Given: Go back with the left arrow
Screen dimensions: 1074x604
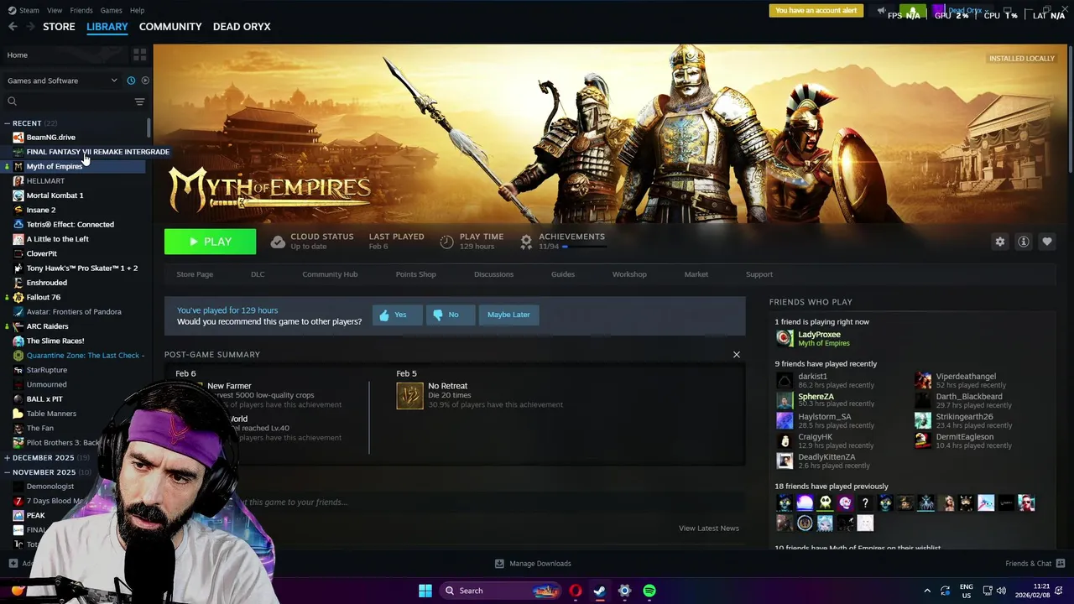Looking at the screenshot, I should pos(13,27).
